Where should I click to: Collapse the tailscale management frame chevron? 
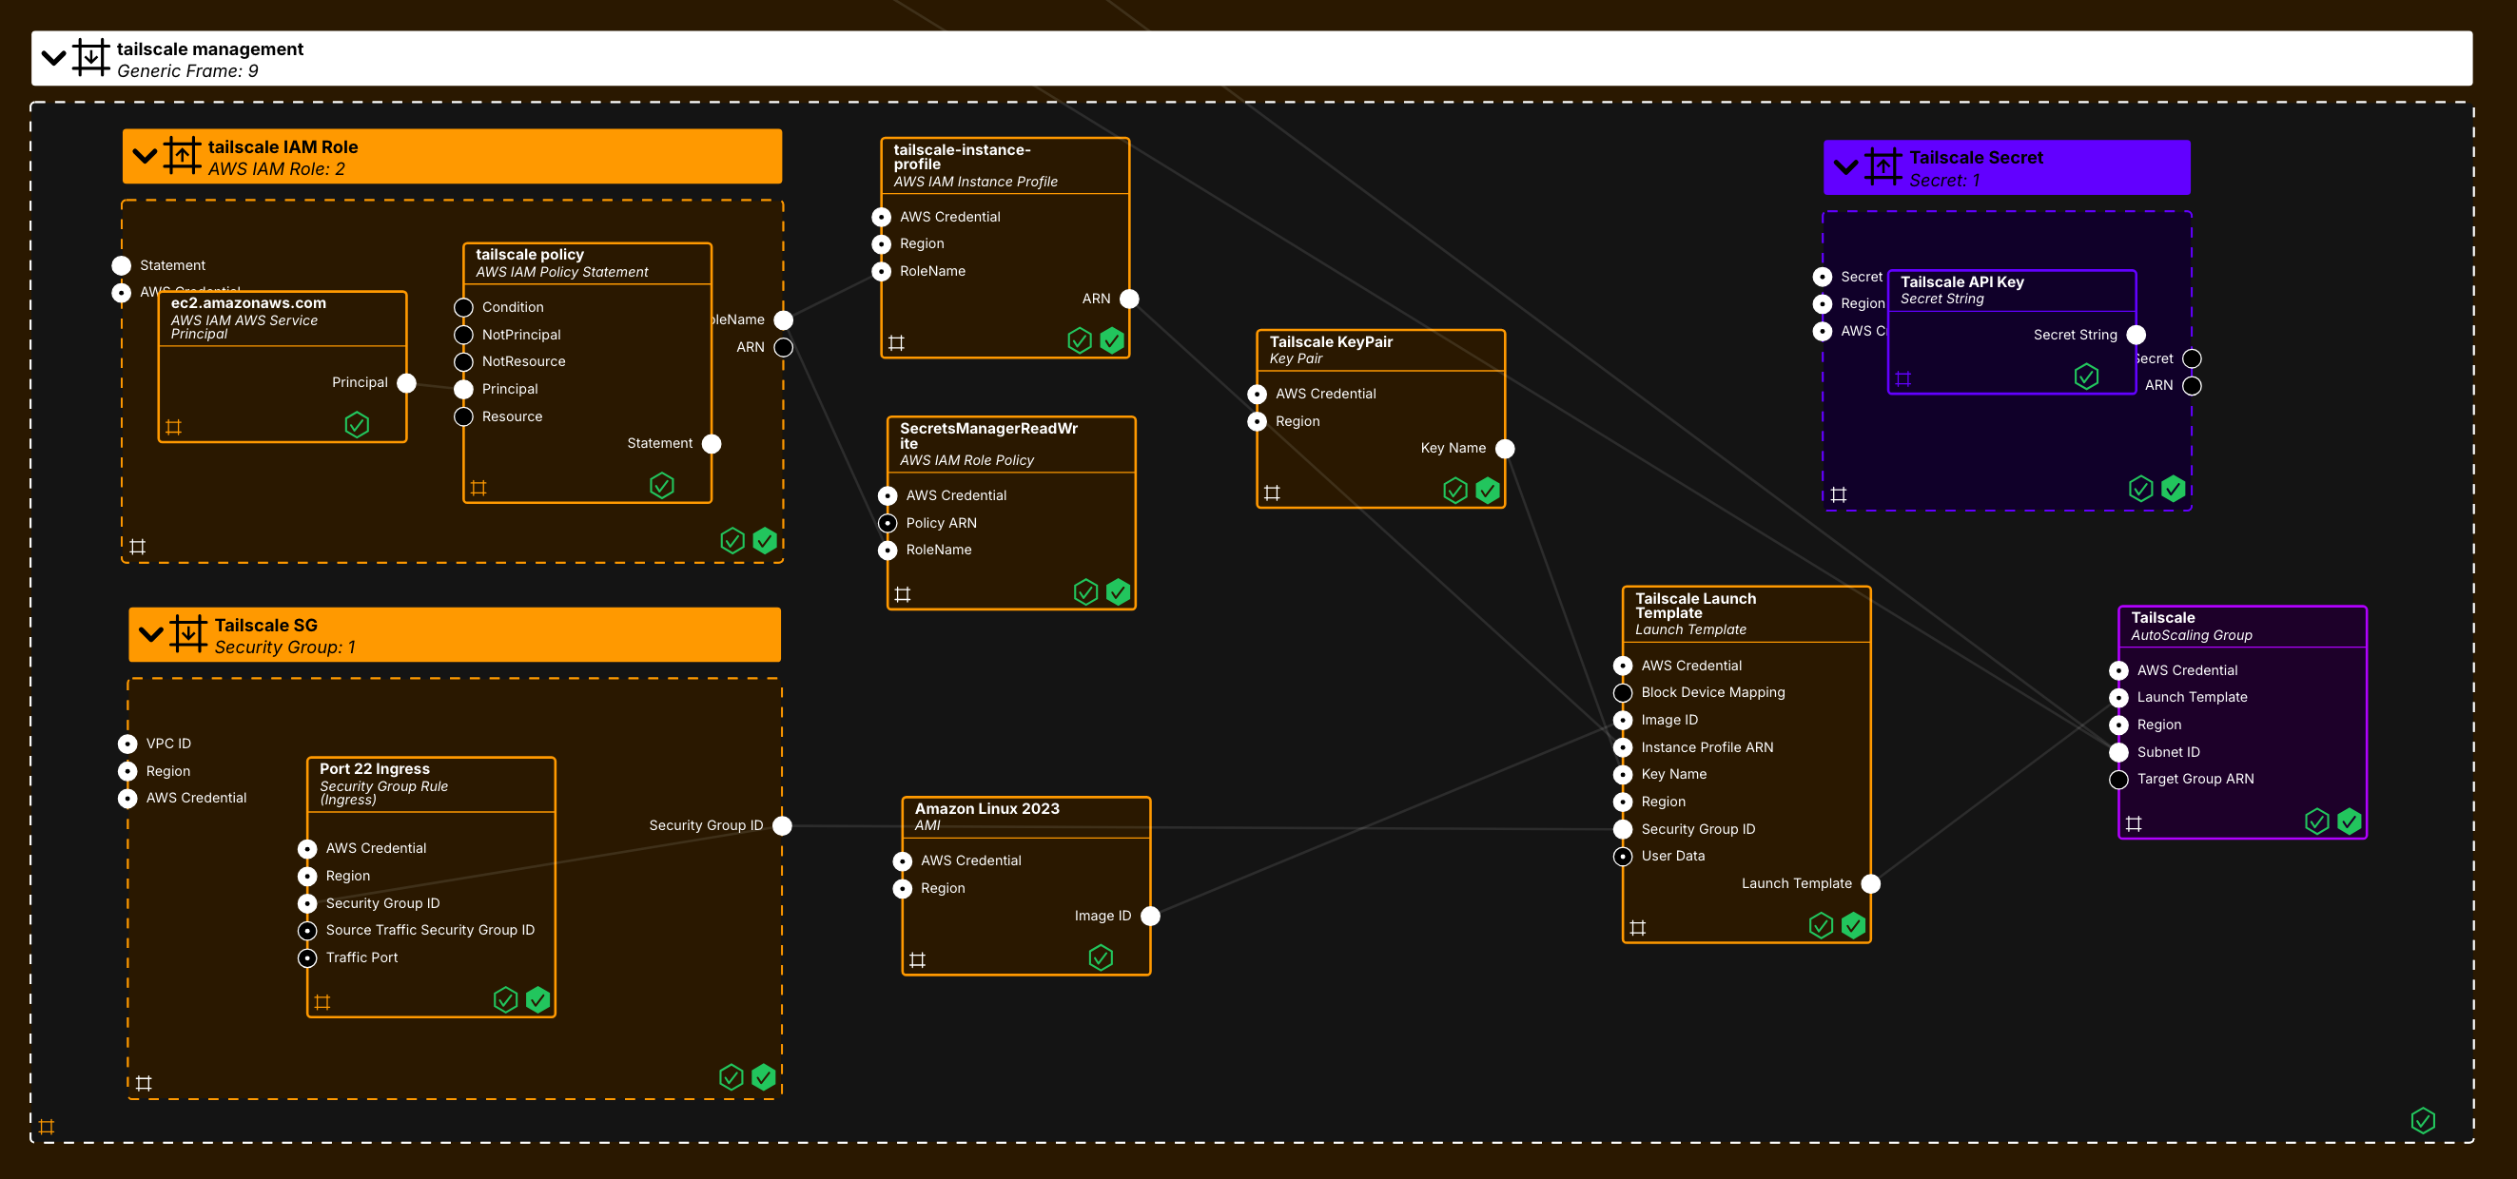point(53,59)
